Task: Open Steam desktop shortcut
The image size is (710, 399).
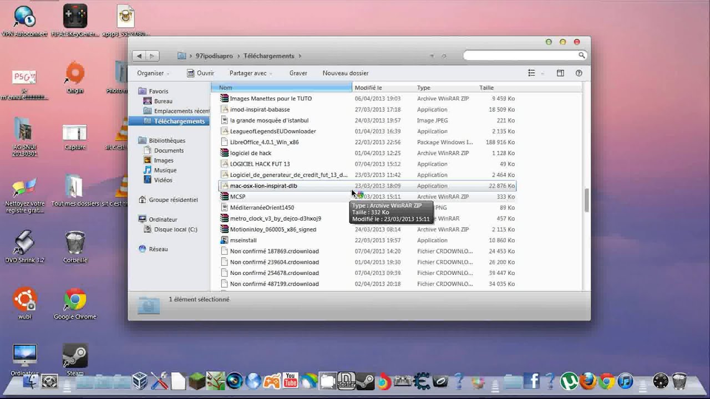Action: click(75, 359)
